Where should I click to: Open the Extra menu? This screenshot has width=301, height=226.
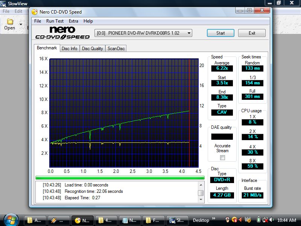pyautogui.click(x=73, y=21)
